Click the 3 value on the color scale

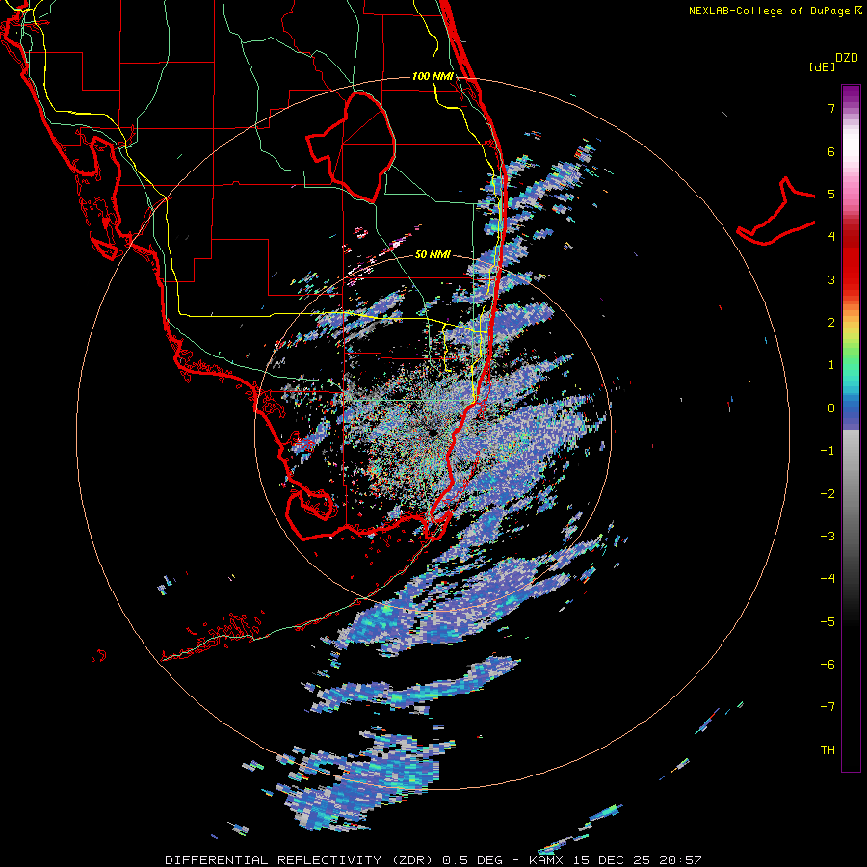[x=831, y=279]
